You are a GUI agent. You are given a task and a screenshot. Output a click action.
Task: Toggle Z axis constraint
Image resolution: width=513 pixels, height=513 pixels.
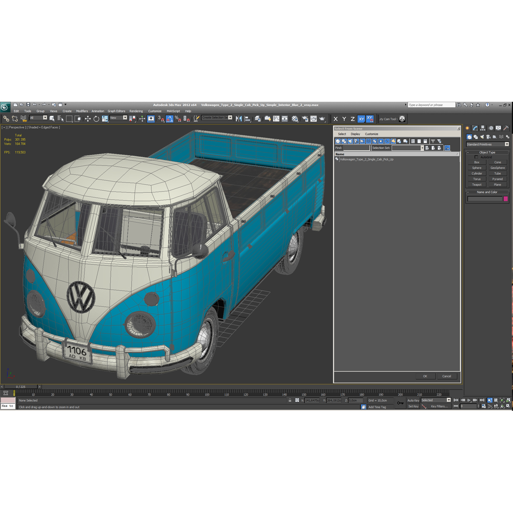[x=353, y=119]
